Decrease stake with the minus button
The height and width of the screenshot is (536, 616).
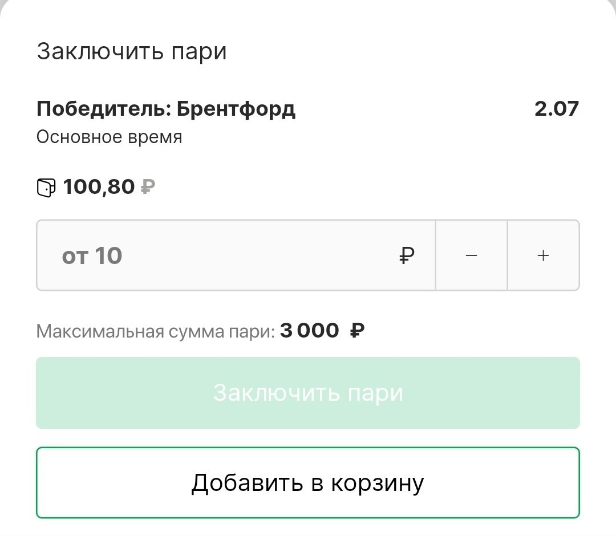471,255
